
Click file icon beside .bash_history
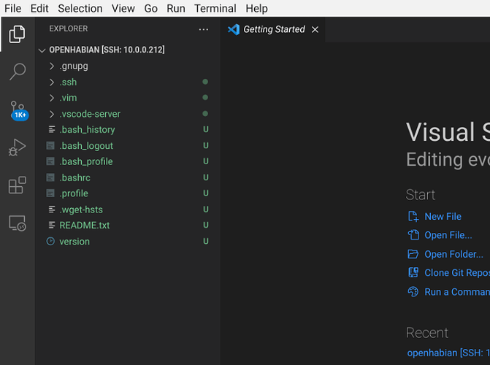click(x=52, y=129)
